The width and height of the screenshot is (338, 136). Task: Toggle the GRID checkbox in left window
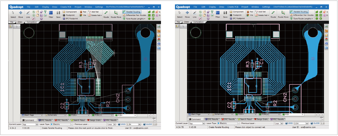pos(119,124)
